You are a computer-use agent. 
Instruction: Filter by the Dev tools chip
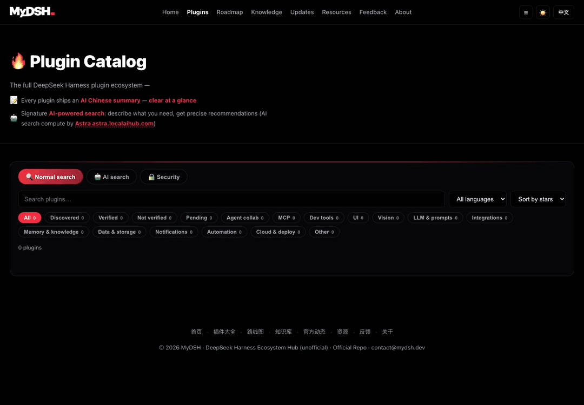tap(324, 218)
